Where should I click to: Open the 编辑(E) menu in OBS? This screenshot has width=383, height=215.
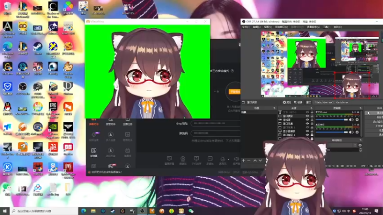257,27
